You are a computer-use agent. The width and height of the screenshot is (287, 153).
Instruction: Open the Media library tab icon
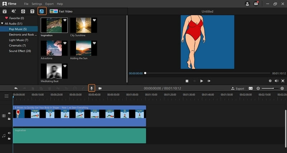coord(5,11)
